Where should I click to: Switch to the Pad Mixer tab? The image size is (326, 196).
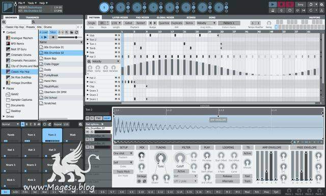(142, 17)
